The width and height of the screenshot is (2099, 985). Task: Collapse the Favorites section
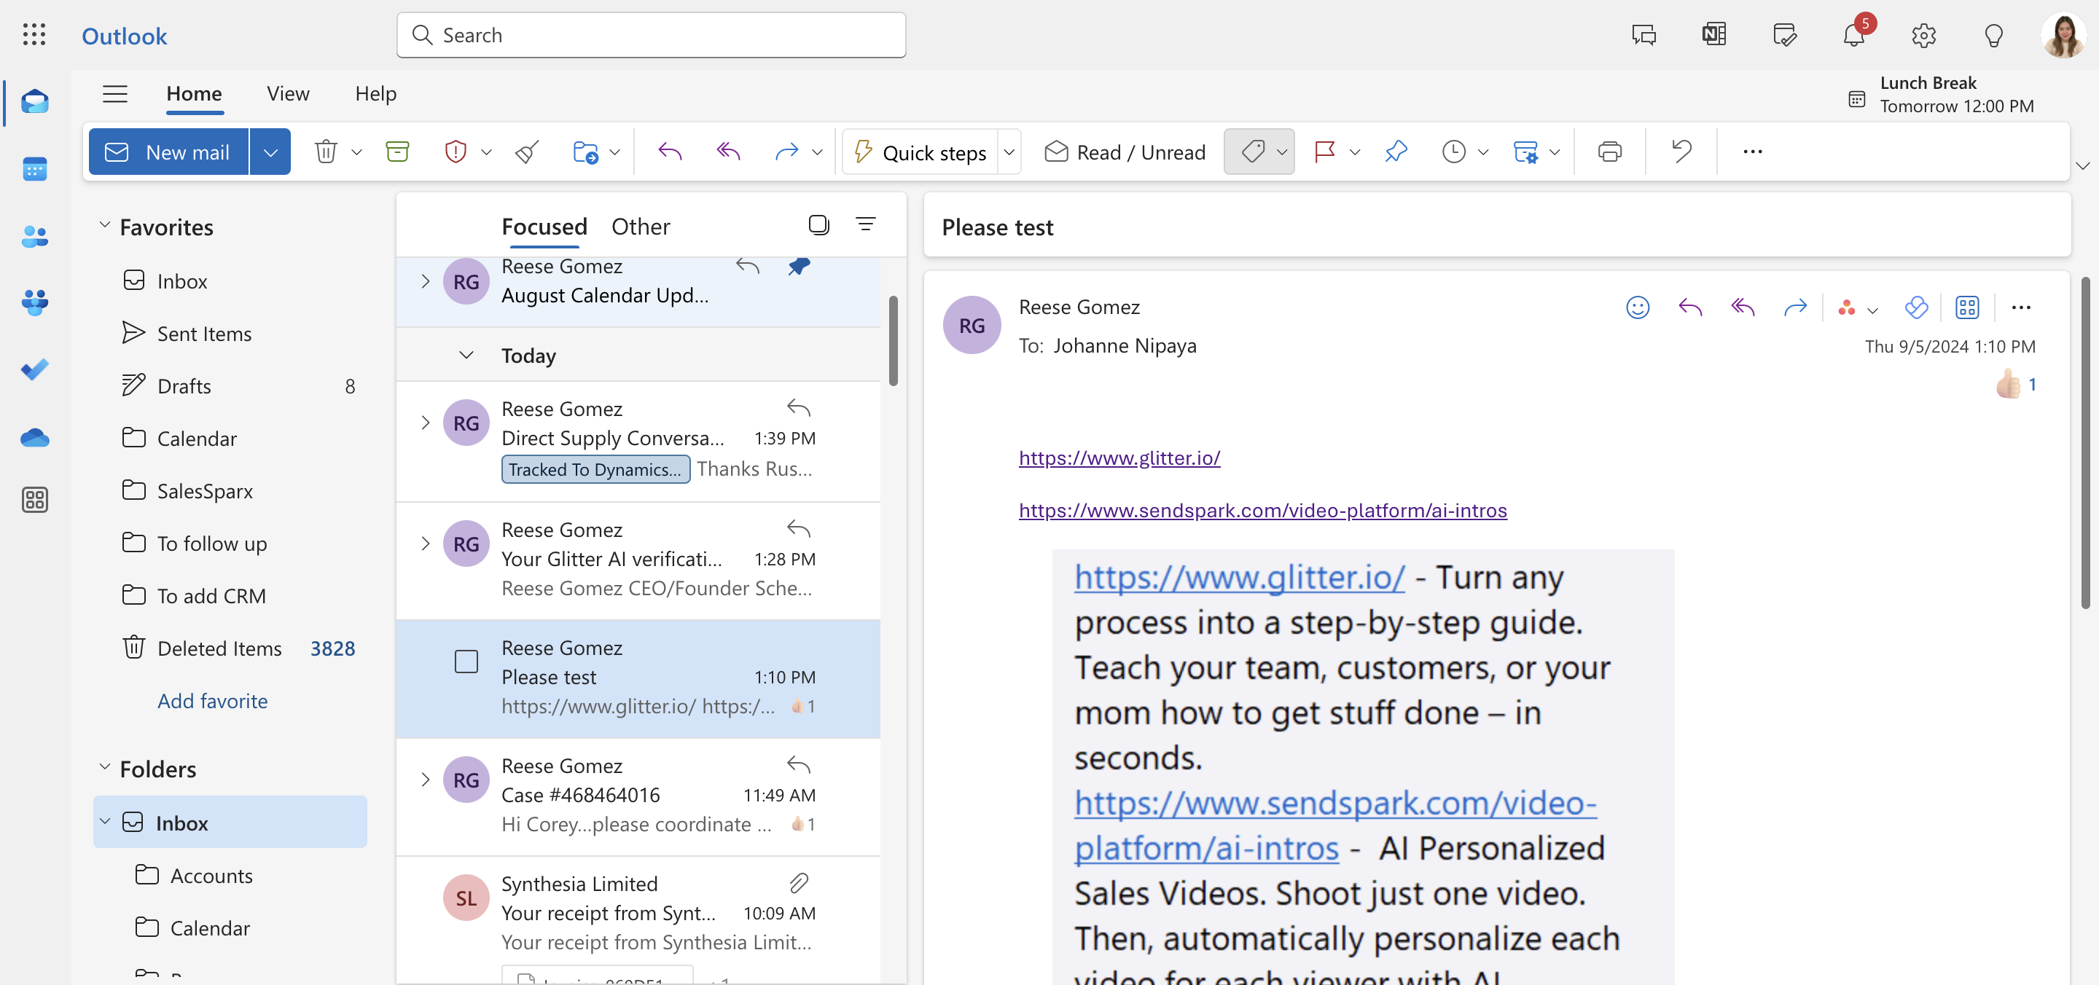tap(104, 225)
